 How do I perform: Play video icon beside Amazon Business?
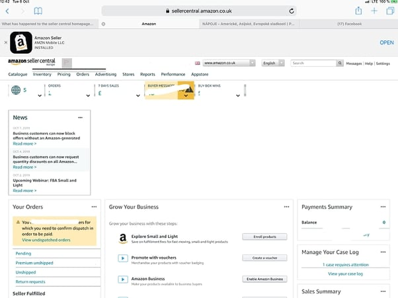(x=123, y=279)
